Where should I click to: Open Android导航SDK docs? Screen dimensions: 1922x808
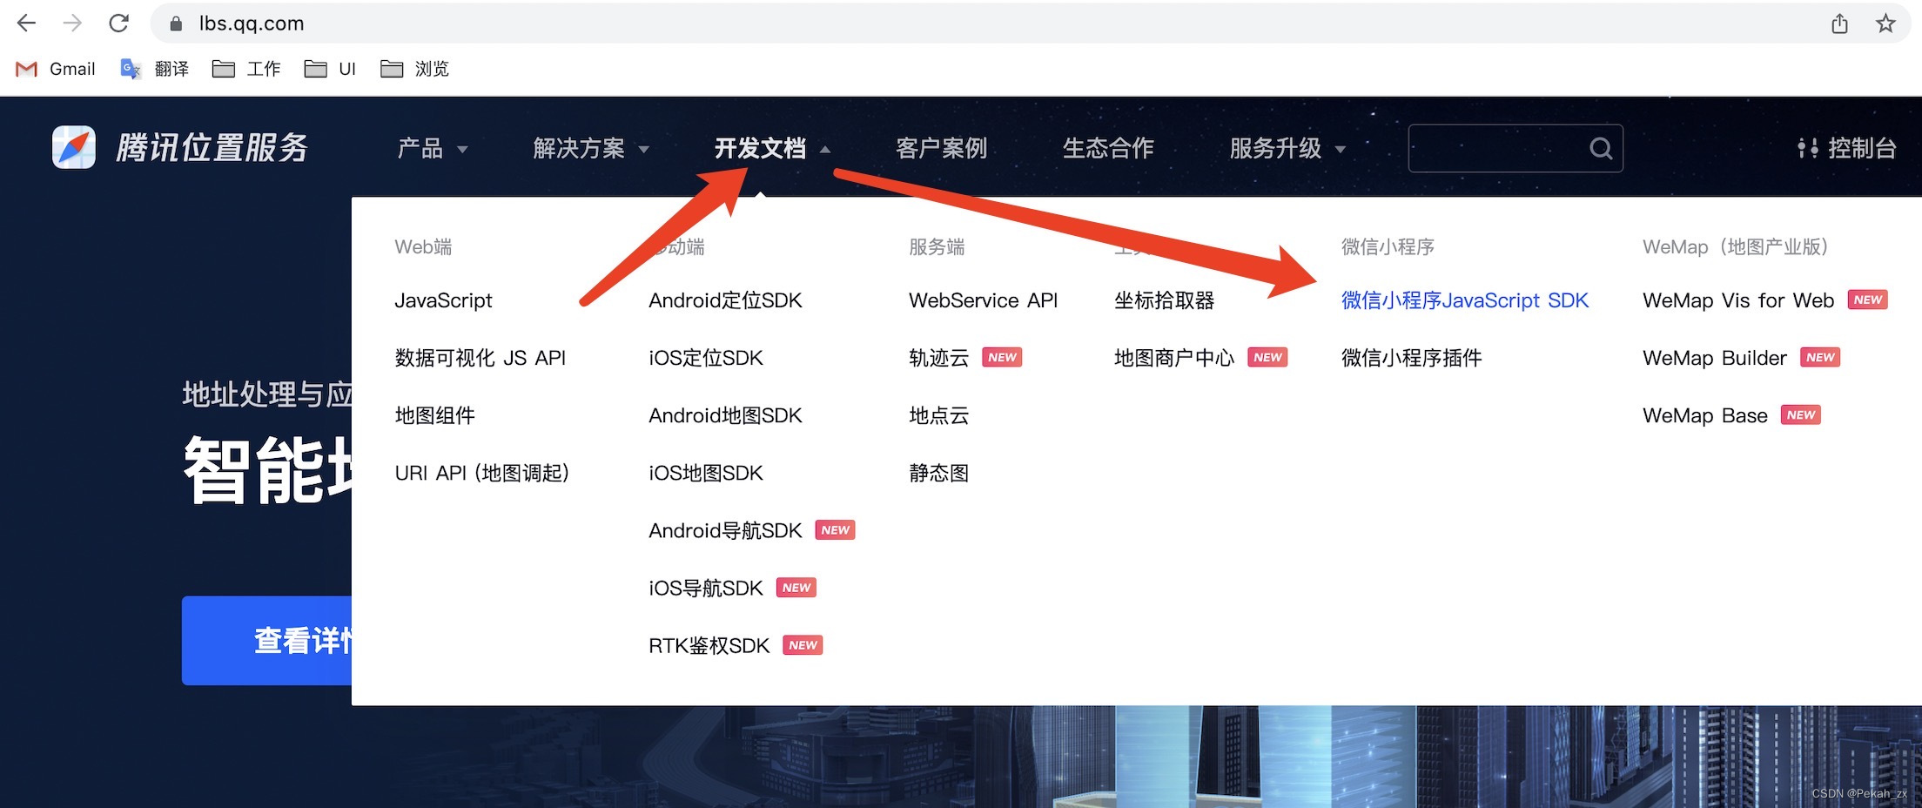coord(725,530)
